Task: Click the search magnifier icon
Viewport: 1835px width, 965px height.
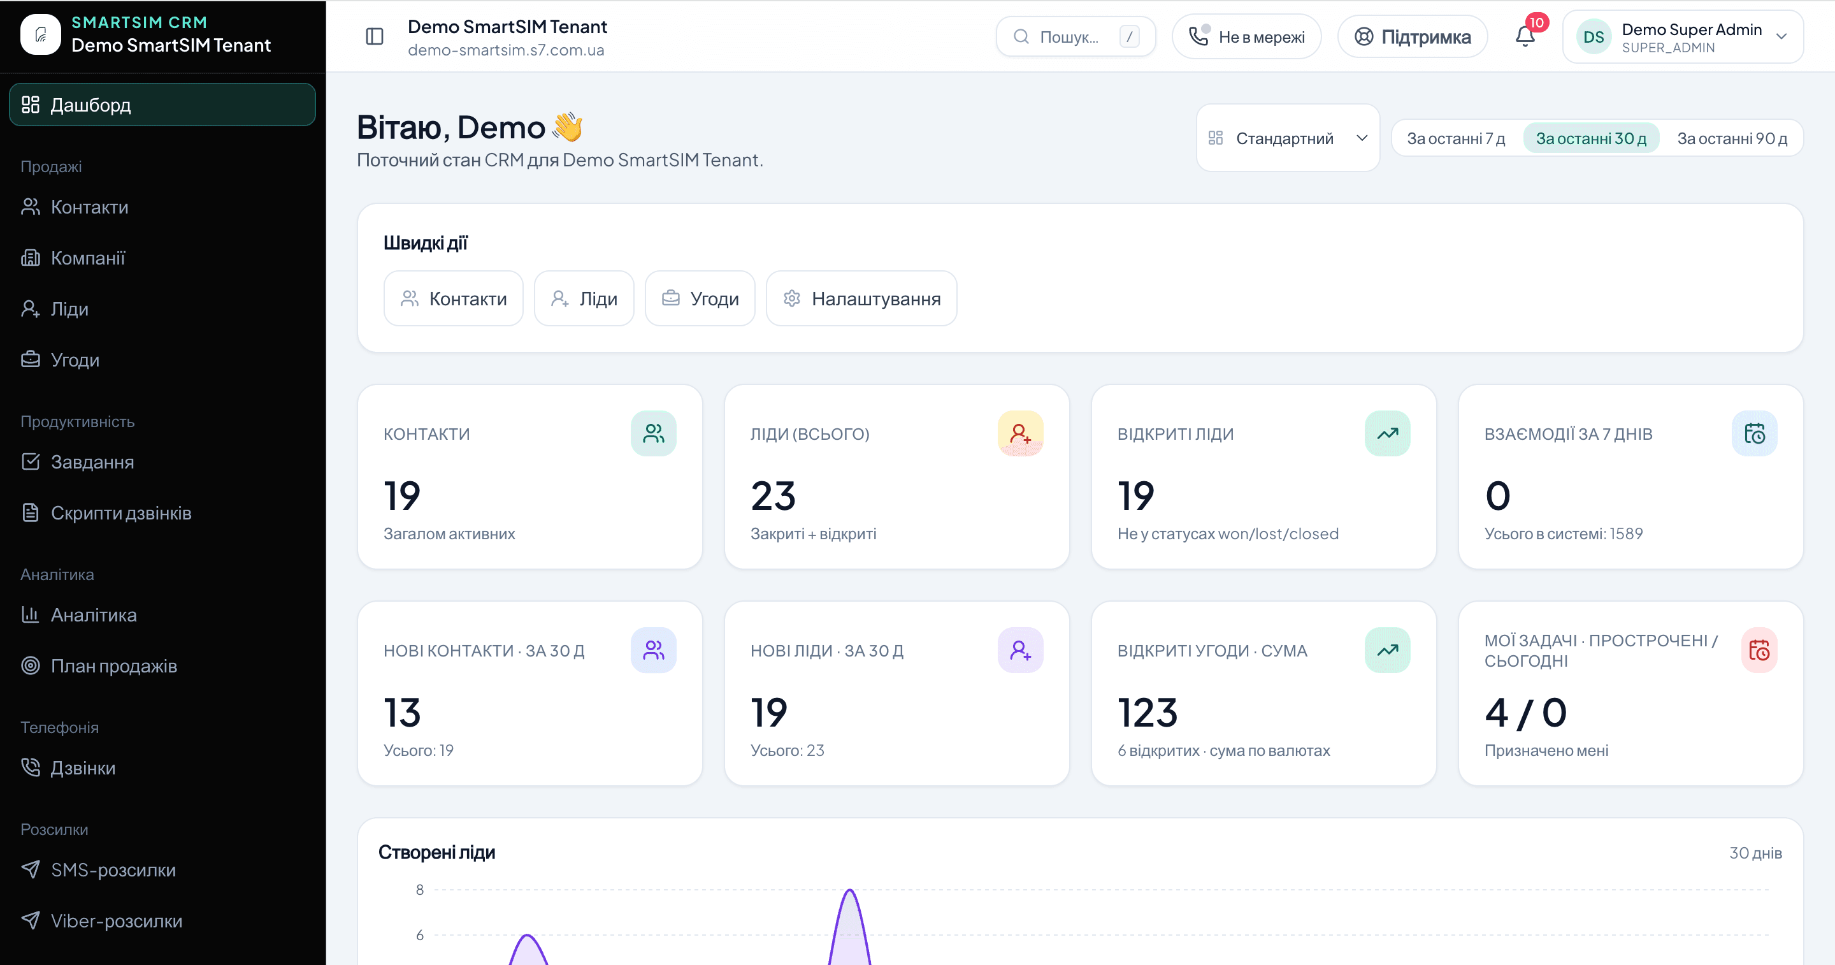Action: pos(1021,36)
